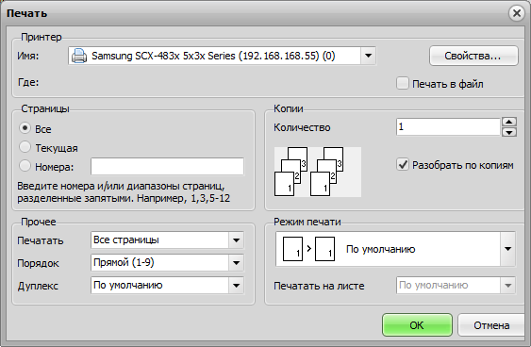
Task: Click the print mode page layout icon
Action: (x=308, y=249)
